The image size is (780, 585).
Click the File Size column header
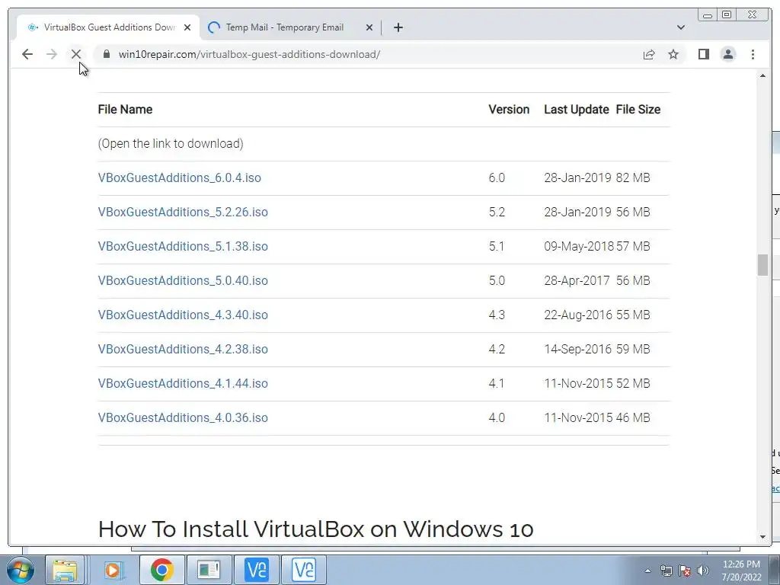coord(638,110)
